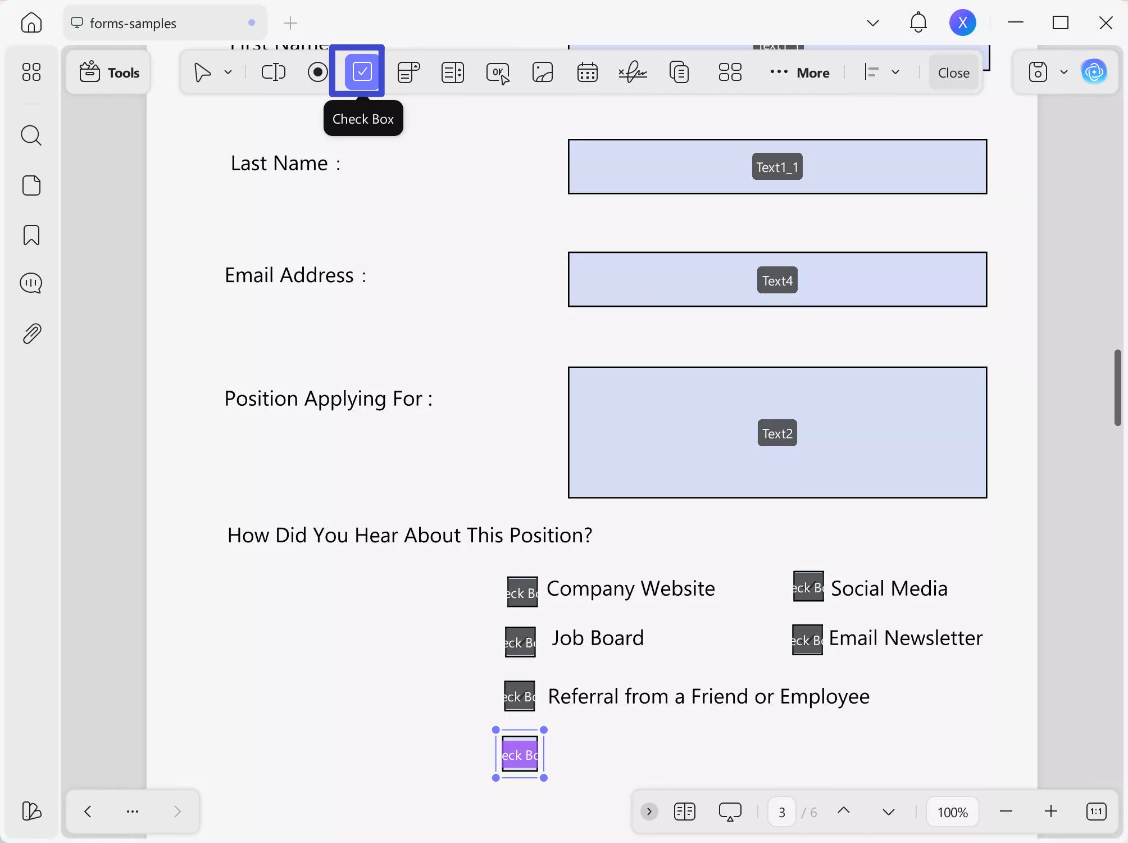Open the align options dropdown arrow
1128x843 pixels.
pos(895,72)
